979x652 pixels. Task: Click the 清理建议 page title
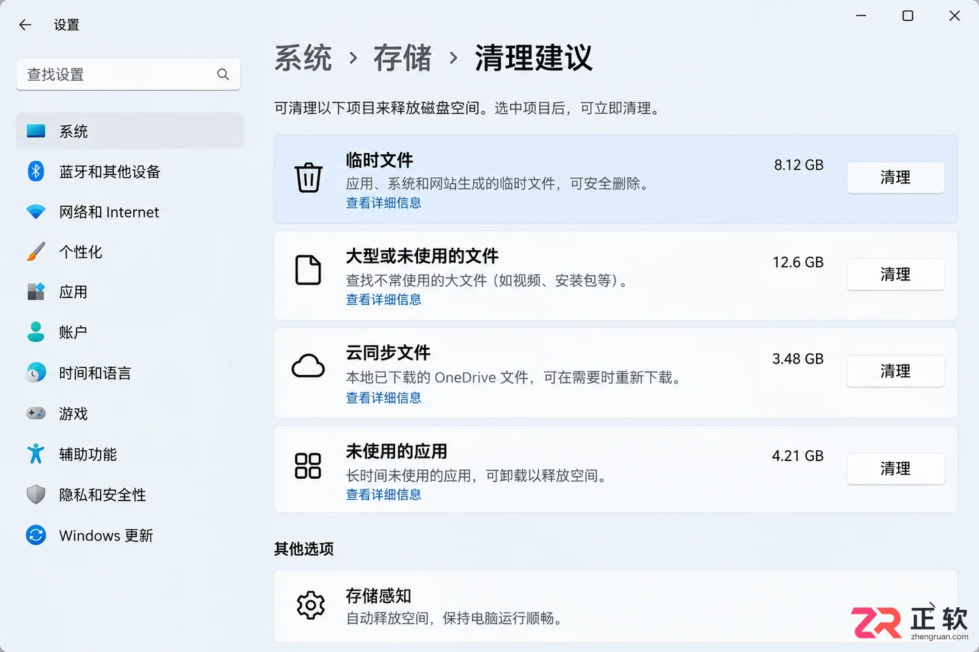534,58
